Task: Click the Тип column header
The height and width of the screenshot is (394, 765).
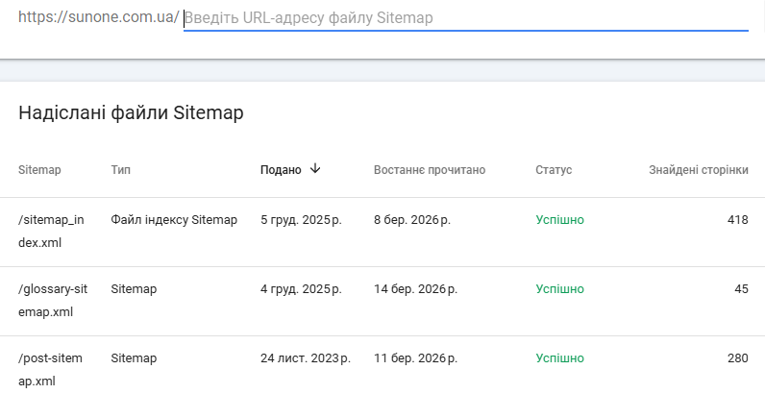Action: [x=121, y=170]
